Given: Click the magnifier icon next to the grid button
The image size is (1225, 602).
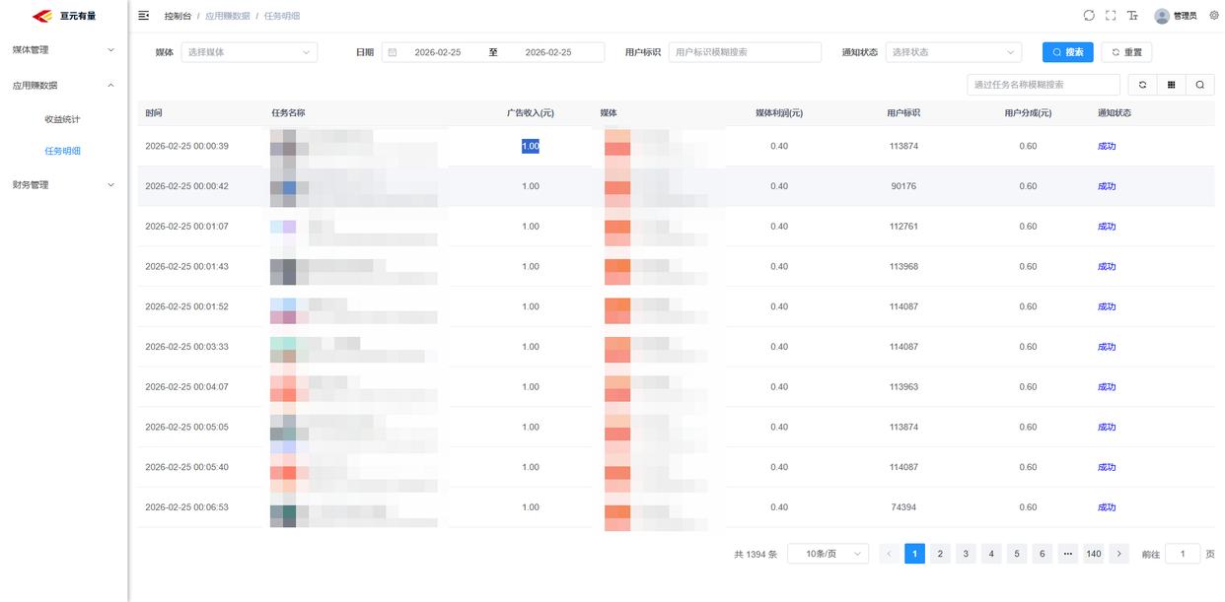Looking at the screenshot, I should point(1200,85).
